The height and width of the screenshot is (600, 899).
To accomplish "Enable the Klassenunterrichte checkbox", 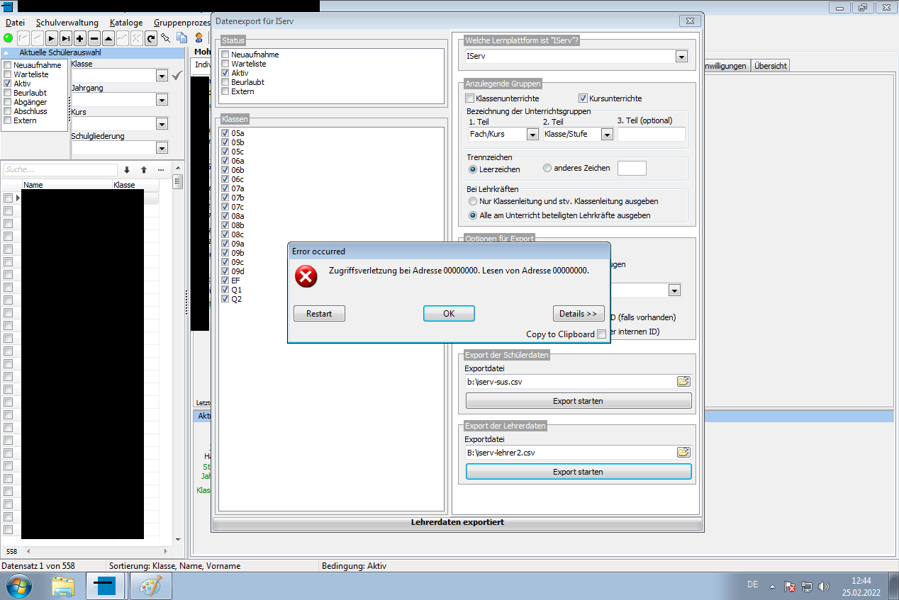I will click(x=469, y=98).
